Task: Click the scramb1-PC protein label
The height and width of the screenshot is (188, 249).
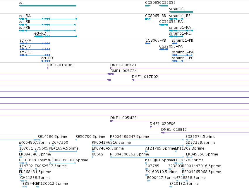Action: 183,58
